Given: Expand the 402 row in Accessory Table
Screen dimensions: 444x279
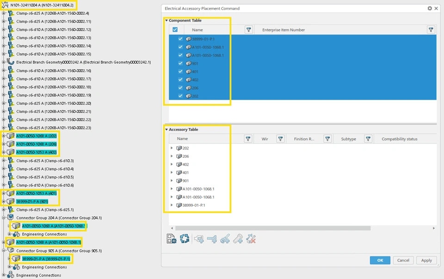Looking at the screenshot, I should pyautogui.click(x=172, y=164).
